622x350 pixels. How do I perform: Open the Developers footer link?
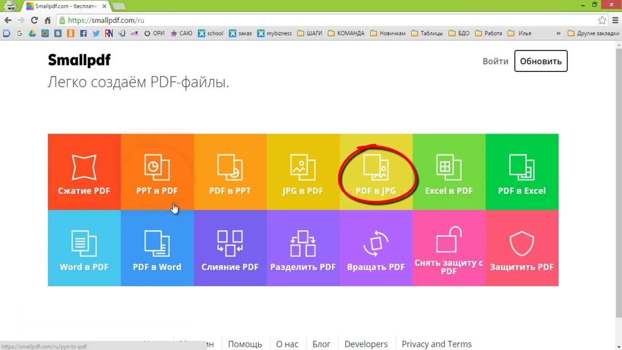(366, 344)
